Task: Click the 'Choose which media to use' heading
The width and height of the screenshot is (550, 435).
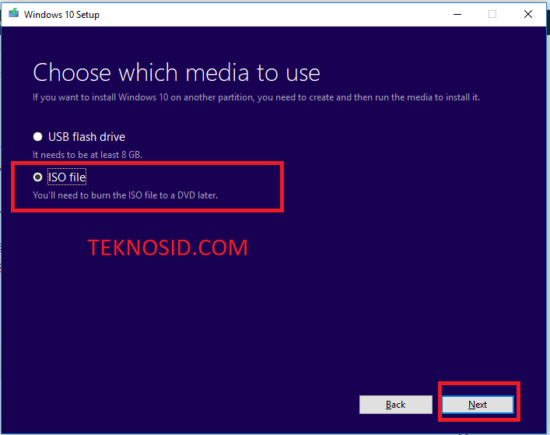Action: click(177, 72)
